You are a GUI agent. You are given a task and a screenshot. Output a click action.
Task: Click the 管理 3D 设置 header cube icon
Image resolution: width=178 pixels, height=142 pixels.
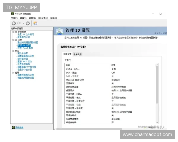pos(59,31)
